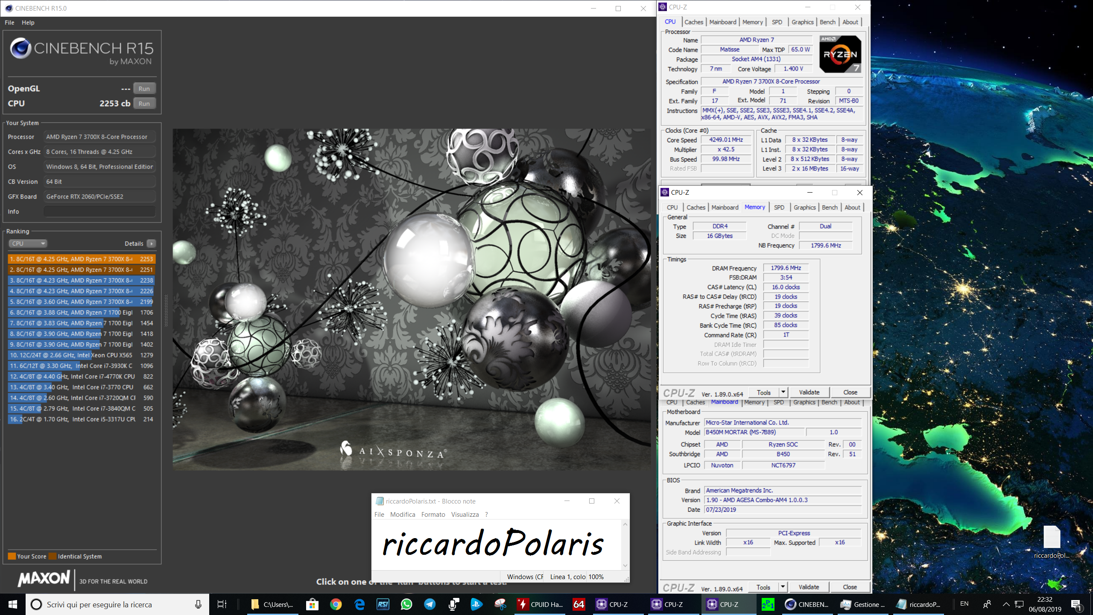Open Tools dropdown arrow in Mainboard CPU-Z
The width and height of the screenshot is (1093, 615).
783,587
